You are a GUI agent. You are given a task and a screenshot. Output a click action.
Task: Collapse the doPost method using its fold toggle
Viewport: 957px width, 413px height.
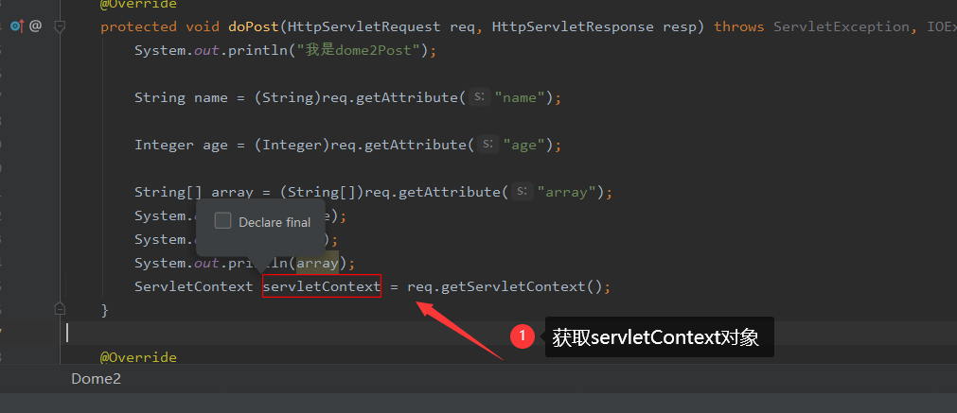60,26
